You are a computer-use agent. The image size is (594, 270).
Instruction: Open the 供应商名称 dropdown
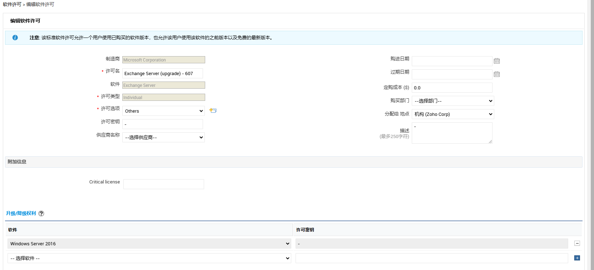coord(164,137)
